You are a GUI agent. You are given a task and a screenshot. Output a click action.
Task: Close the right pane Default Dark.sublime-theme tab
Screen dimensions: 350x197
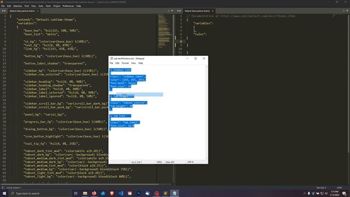tap(213, 11)
